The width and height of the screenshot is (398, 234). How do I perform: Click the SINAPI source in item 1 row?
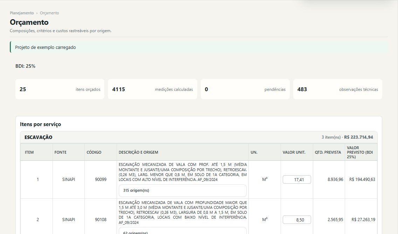click(x=69, y=180)
